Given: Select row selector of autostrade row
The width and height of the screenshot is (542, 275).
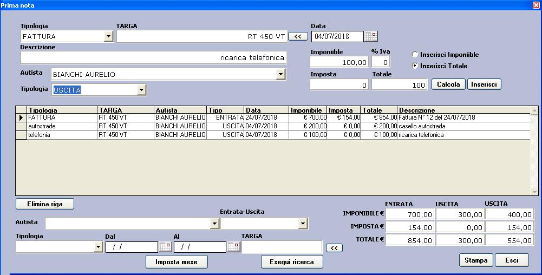Looking at the screenshot, I should (21, 126).
